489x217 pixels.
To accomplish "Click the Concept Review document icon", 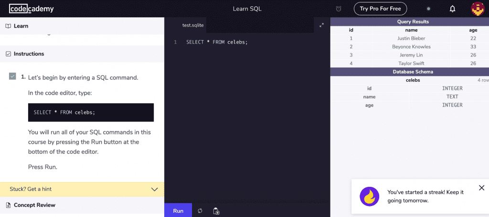I will pos(9,205).
